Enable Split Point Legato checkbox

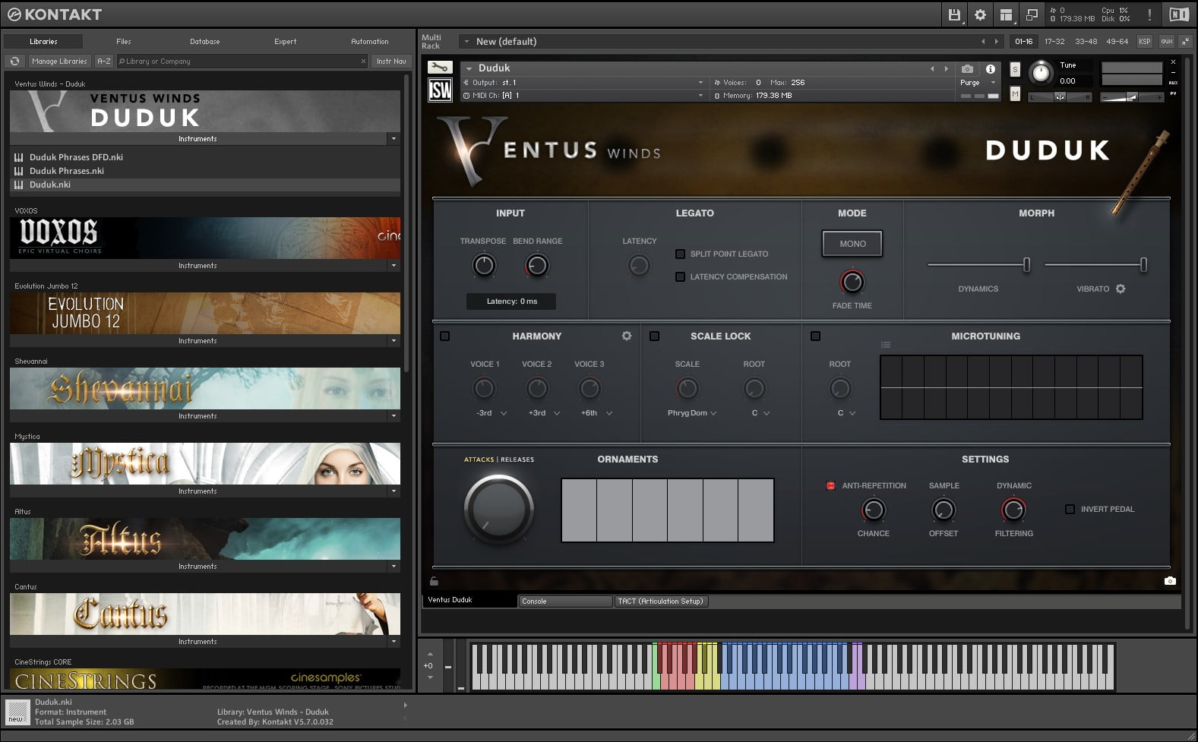[681, 254]
